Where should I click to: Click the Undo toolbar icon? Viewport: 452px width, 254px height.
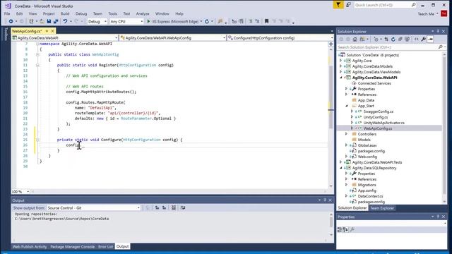[x=65, y=21]
